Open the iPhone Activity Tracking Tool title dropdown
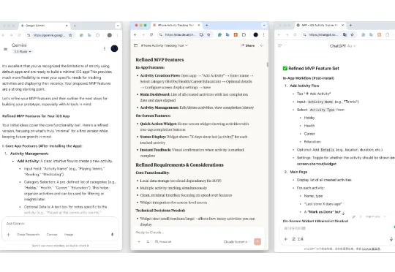The width and height of the screenshot is (395, 272). click(165, 45)
